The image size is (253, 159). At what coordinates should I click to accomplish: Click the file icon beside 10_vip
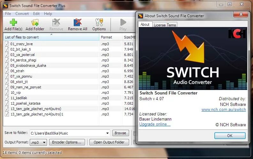(x=7, y=92)
